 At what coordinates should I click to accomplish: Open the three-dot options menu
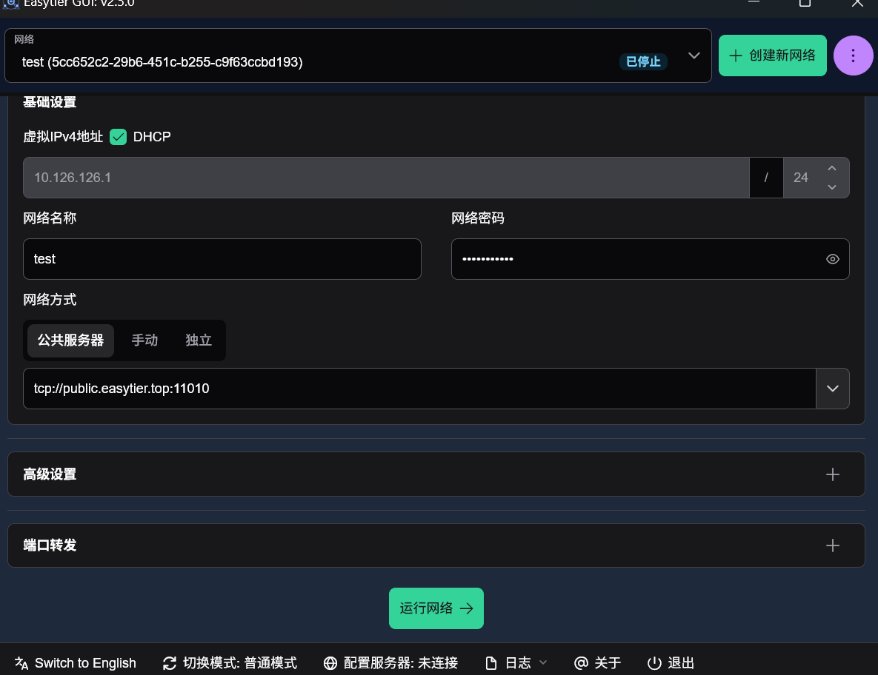853,56
